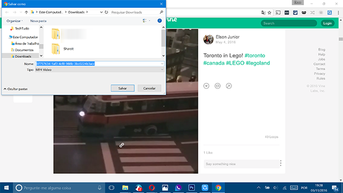This screenshot has width=343, height=193.
Task: Click the Vine Search field
Action: click(289, 23)
